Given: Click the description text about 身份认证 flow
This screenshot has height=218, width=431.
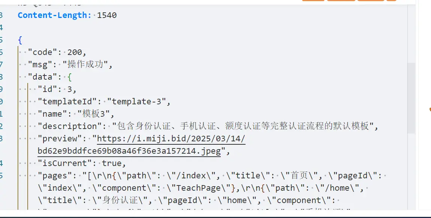Looking at the screenshot, I should pos(245,126).
